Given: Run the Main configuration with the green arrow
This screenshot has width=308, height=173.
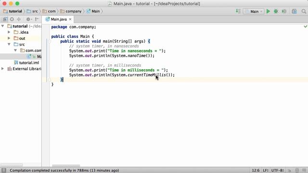Looking at the screenshot, I should click(x=268, y=12).
